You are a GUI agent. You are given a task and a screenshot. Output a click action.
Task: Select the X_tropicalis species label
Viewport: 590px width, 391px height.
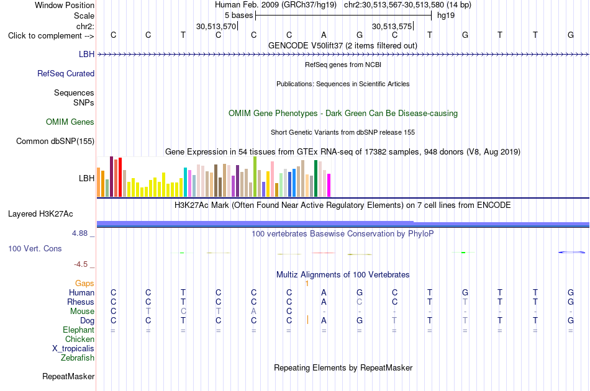pos(73,349)
